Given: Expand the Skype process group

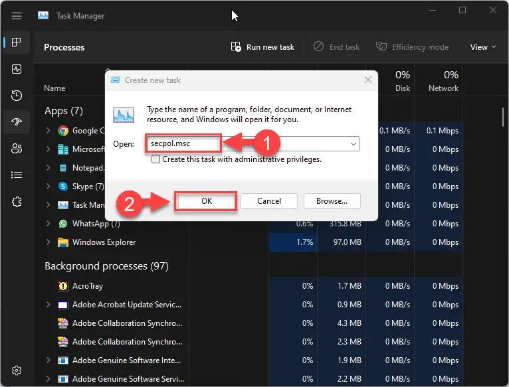Looking at the screenshot, I should coord(48,187).
